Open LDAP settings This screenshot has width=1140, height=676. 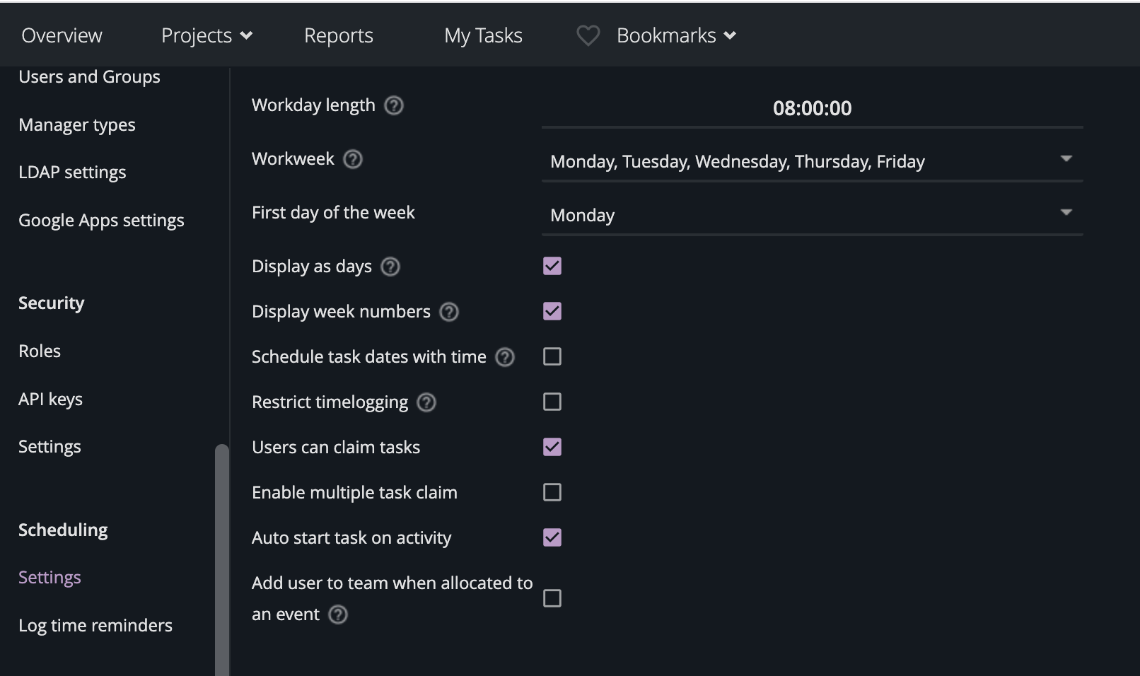click(x=72, y=173)
